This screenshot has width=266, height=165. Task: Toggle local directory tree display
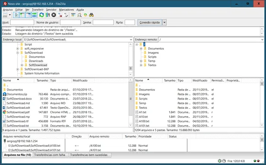tap(22, 15)
